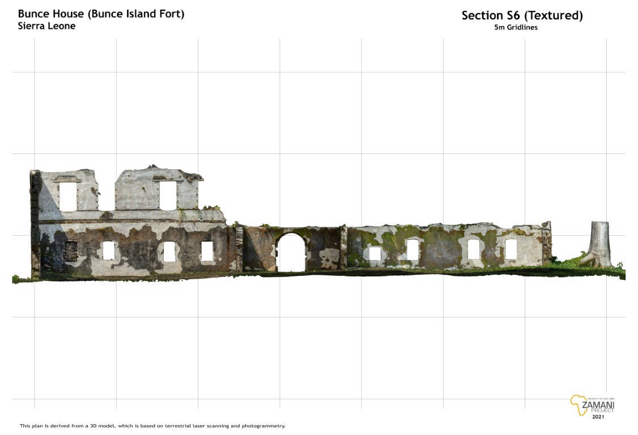Click the 2021 year under the logo
638x435 pixels.
[x=598, y=417]
